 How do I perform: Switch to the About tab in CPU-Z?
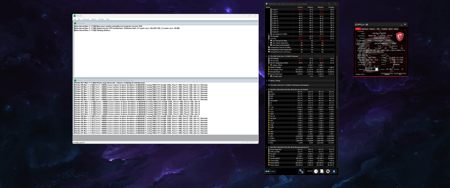[x=396, y=29]
